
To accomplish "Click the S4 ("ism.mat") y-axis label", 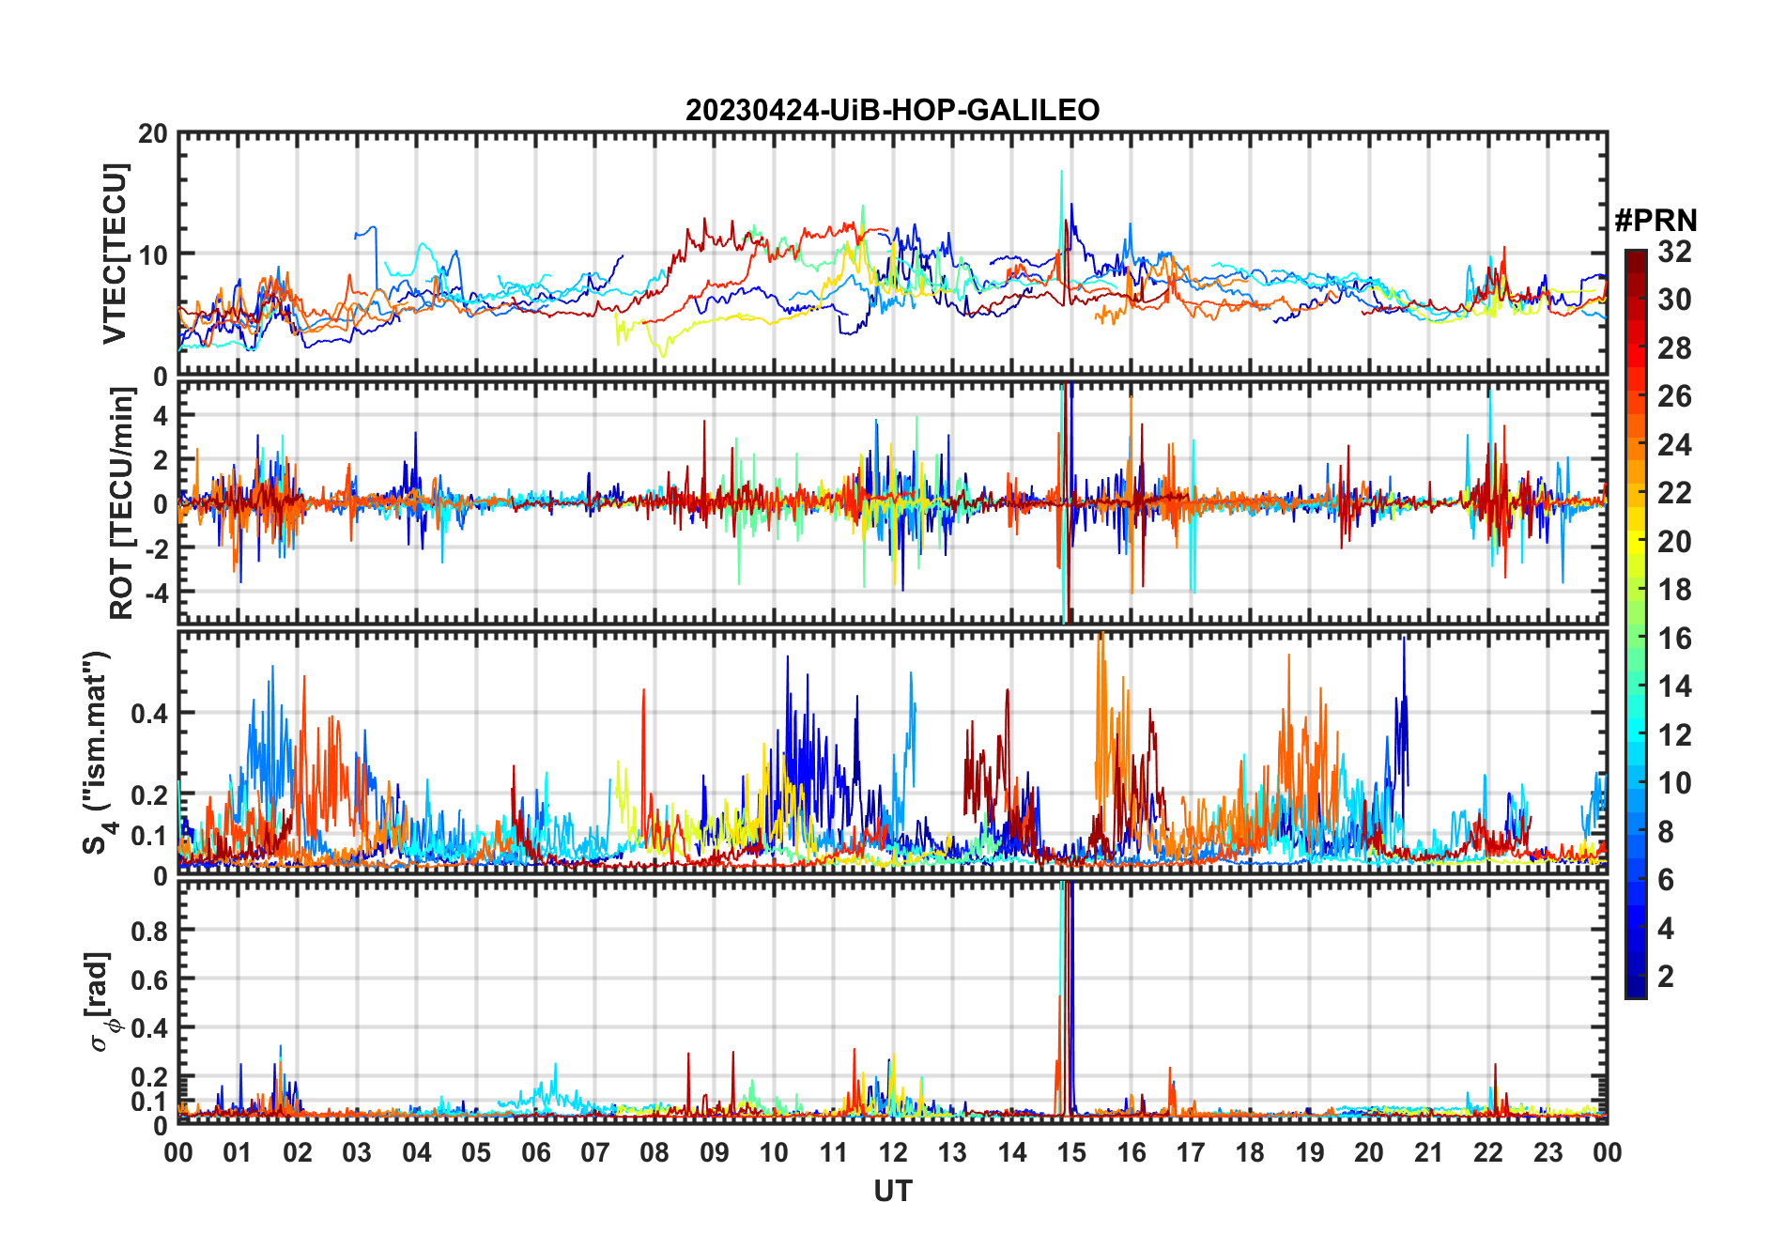I will [98, 752].
